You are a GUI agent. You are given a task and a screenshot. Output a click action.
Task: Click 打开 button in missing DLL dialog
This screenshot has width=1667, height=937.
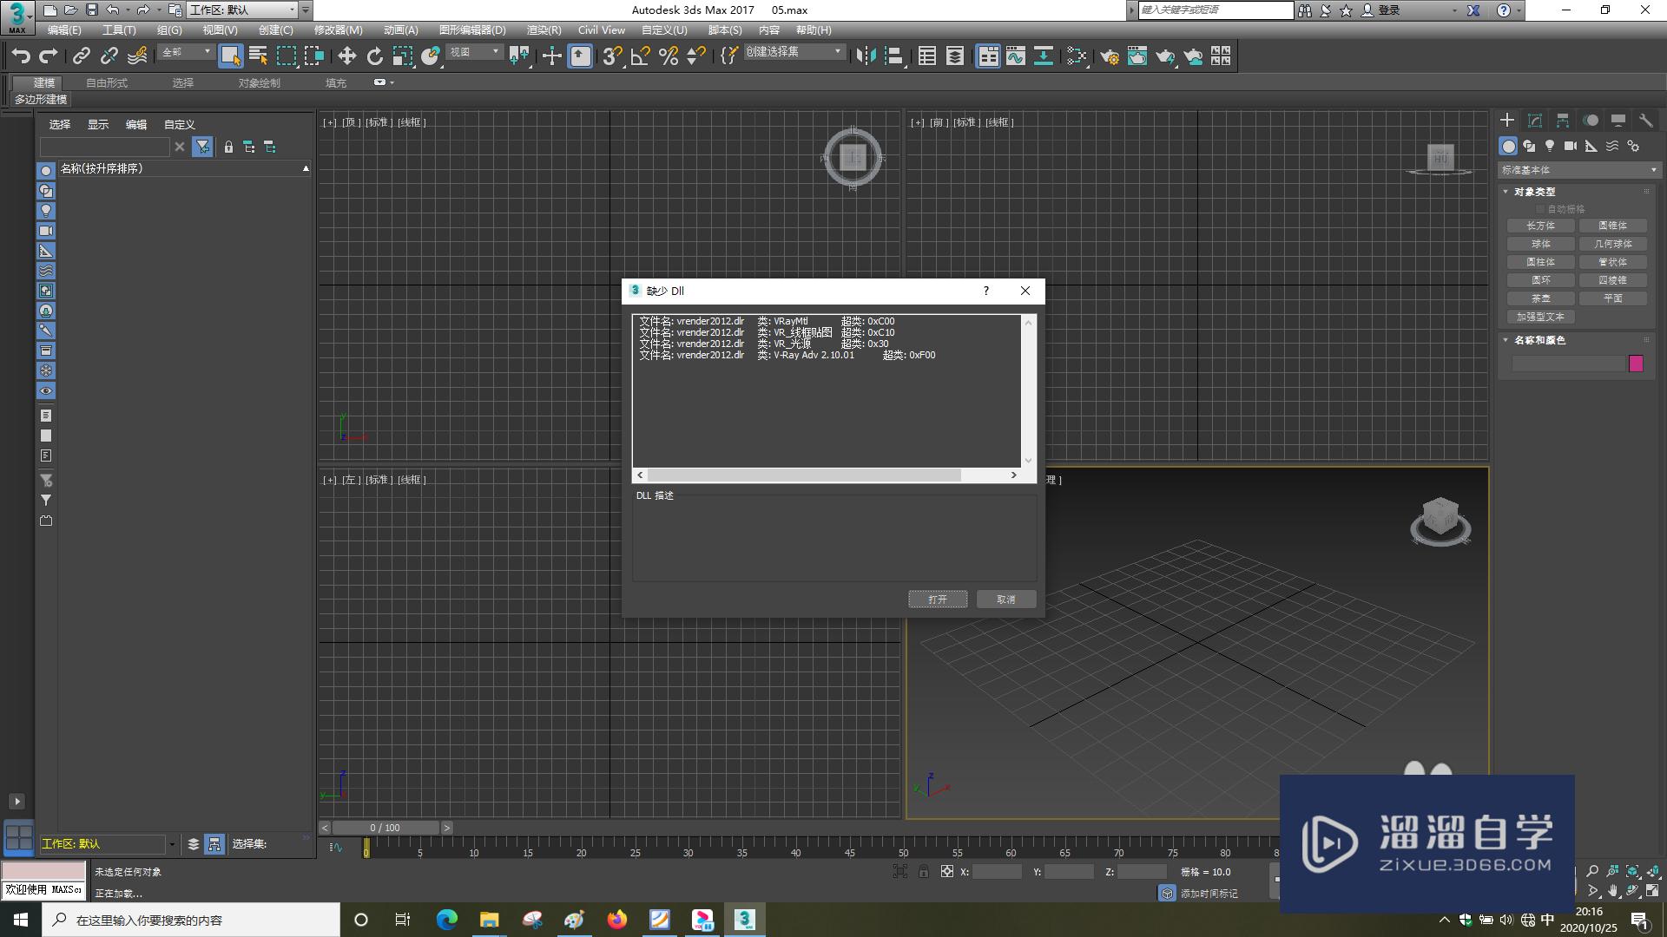click(x=938, y=600)
